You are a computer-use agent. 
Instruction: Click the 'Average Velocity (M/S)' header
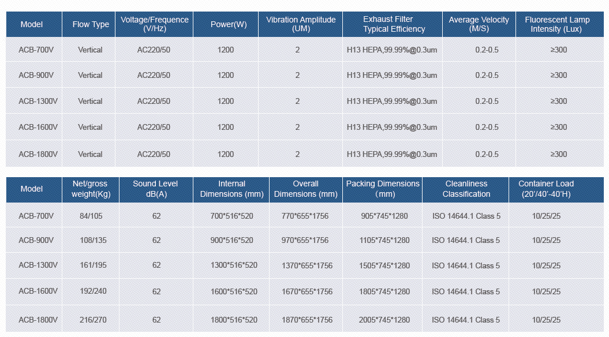[x=479, y=24]
